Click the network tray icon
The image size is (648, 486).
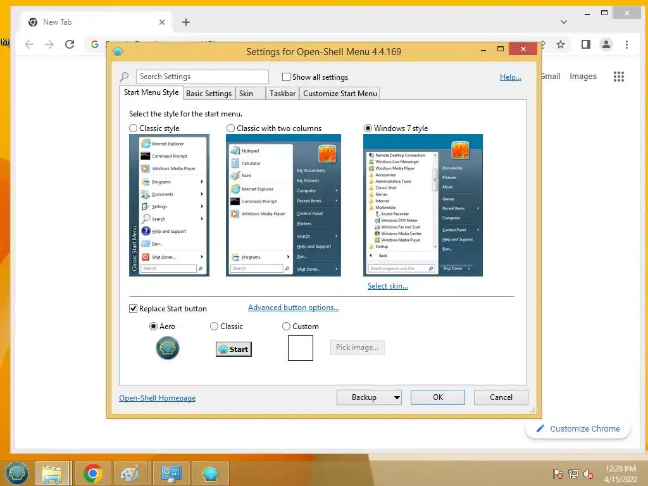pos(573,473)
